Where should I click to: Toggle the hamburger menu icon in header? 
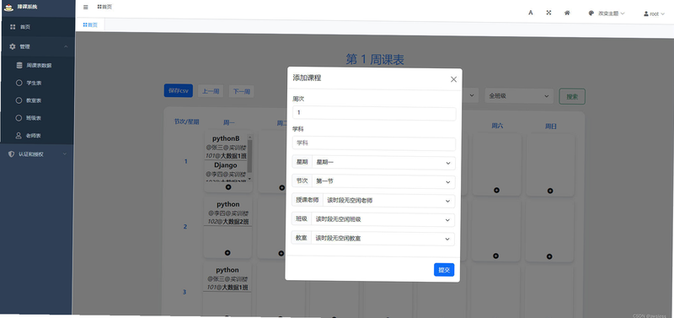86,7
